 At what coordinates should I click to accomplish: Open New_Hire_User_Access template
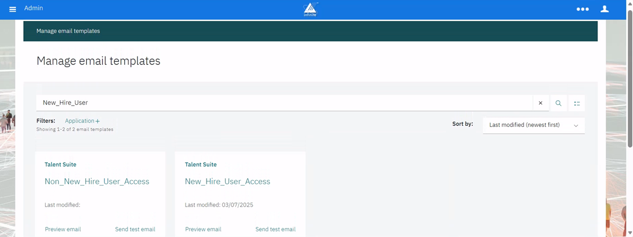point(227,182)
